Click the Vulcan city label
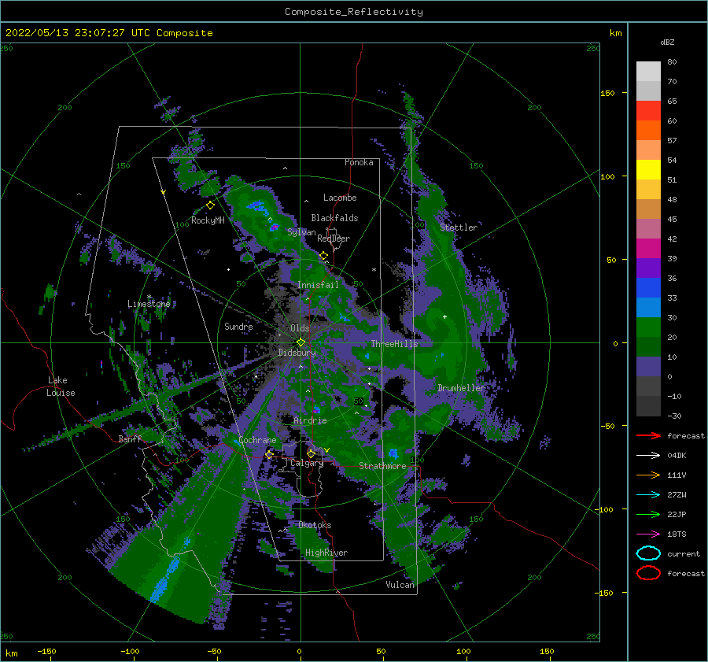The image size is (708, 662). (x=400, y=585)
